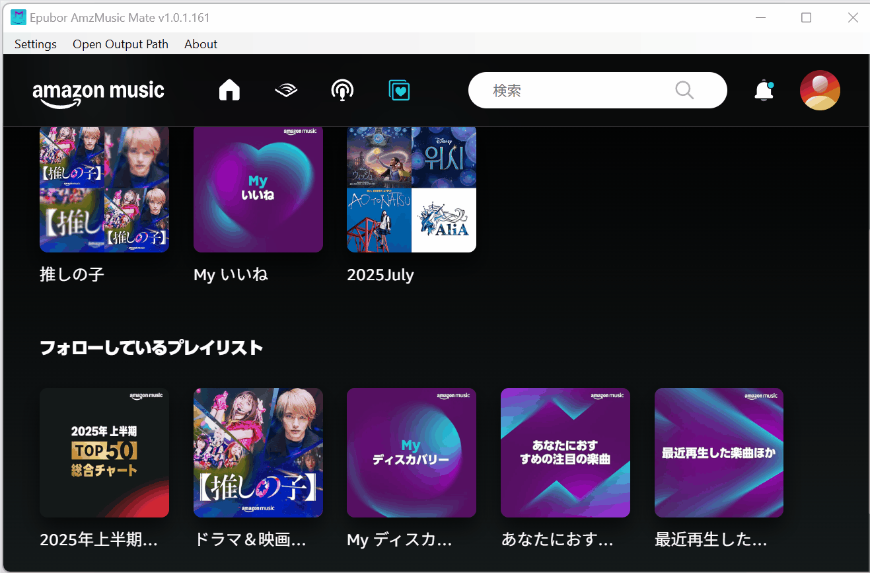Image resolution: width=870 pixels, height=573 pixels.
Task: Open the Podcasts icon in navigation
Action: [342, 90]
